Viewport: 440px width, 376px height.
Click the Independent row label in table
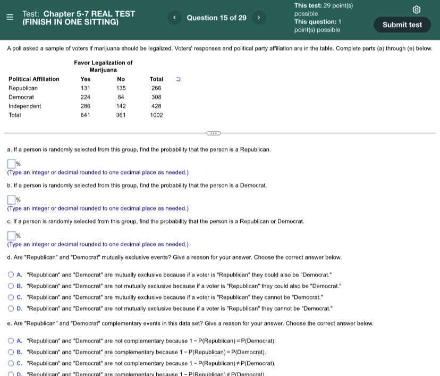[24, 106]
